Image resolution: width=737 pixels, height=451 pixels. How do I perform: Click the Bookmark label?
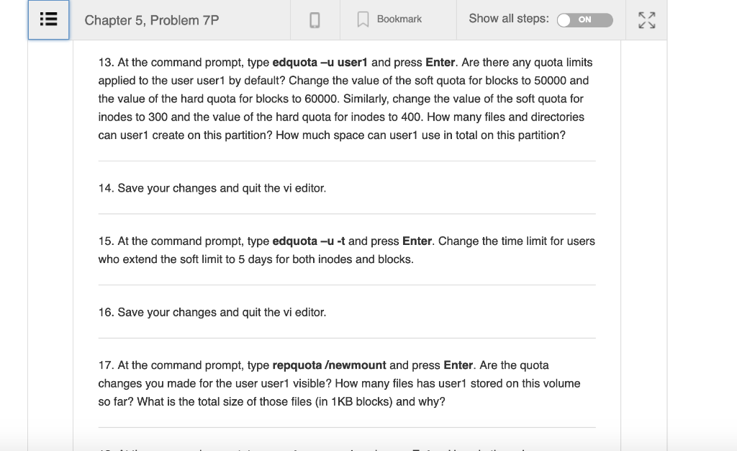click(399, 19)
